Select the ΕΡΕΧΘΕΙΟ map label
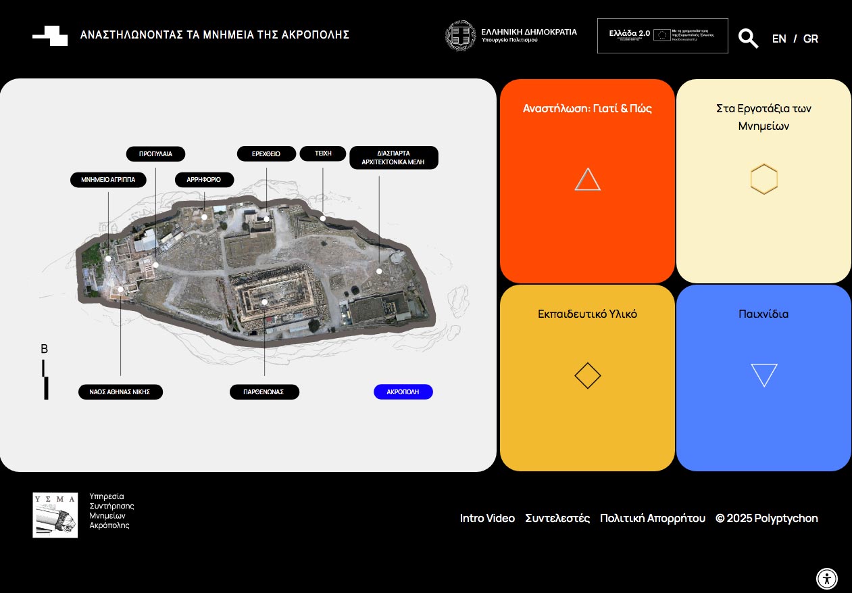This screenshot has width=852, height=593. [266, 154]
